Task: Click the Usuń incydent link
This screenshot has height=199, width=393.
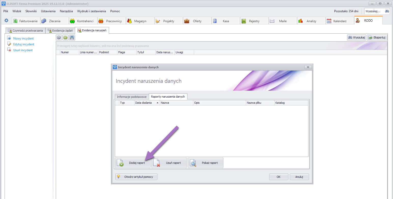Action: [23, 50]
